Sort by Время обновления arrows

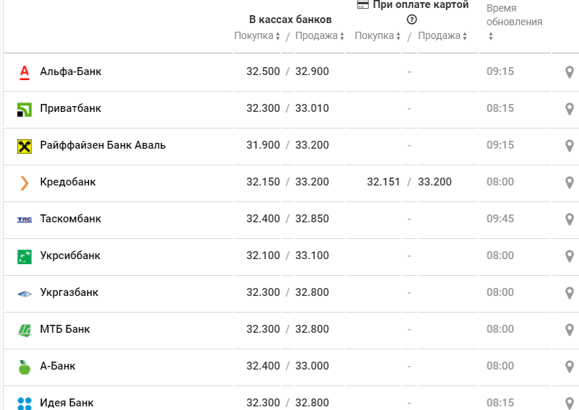click(x=490, y=36)
